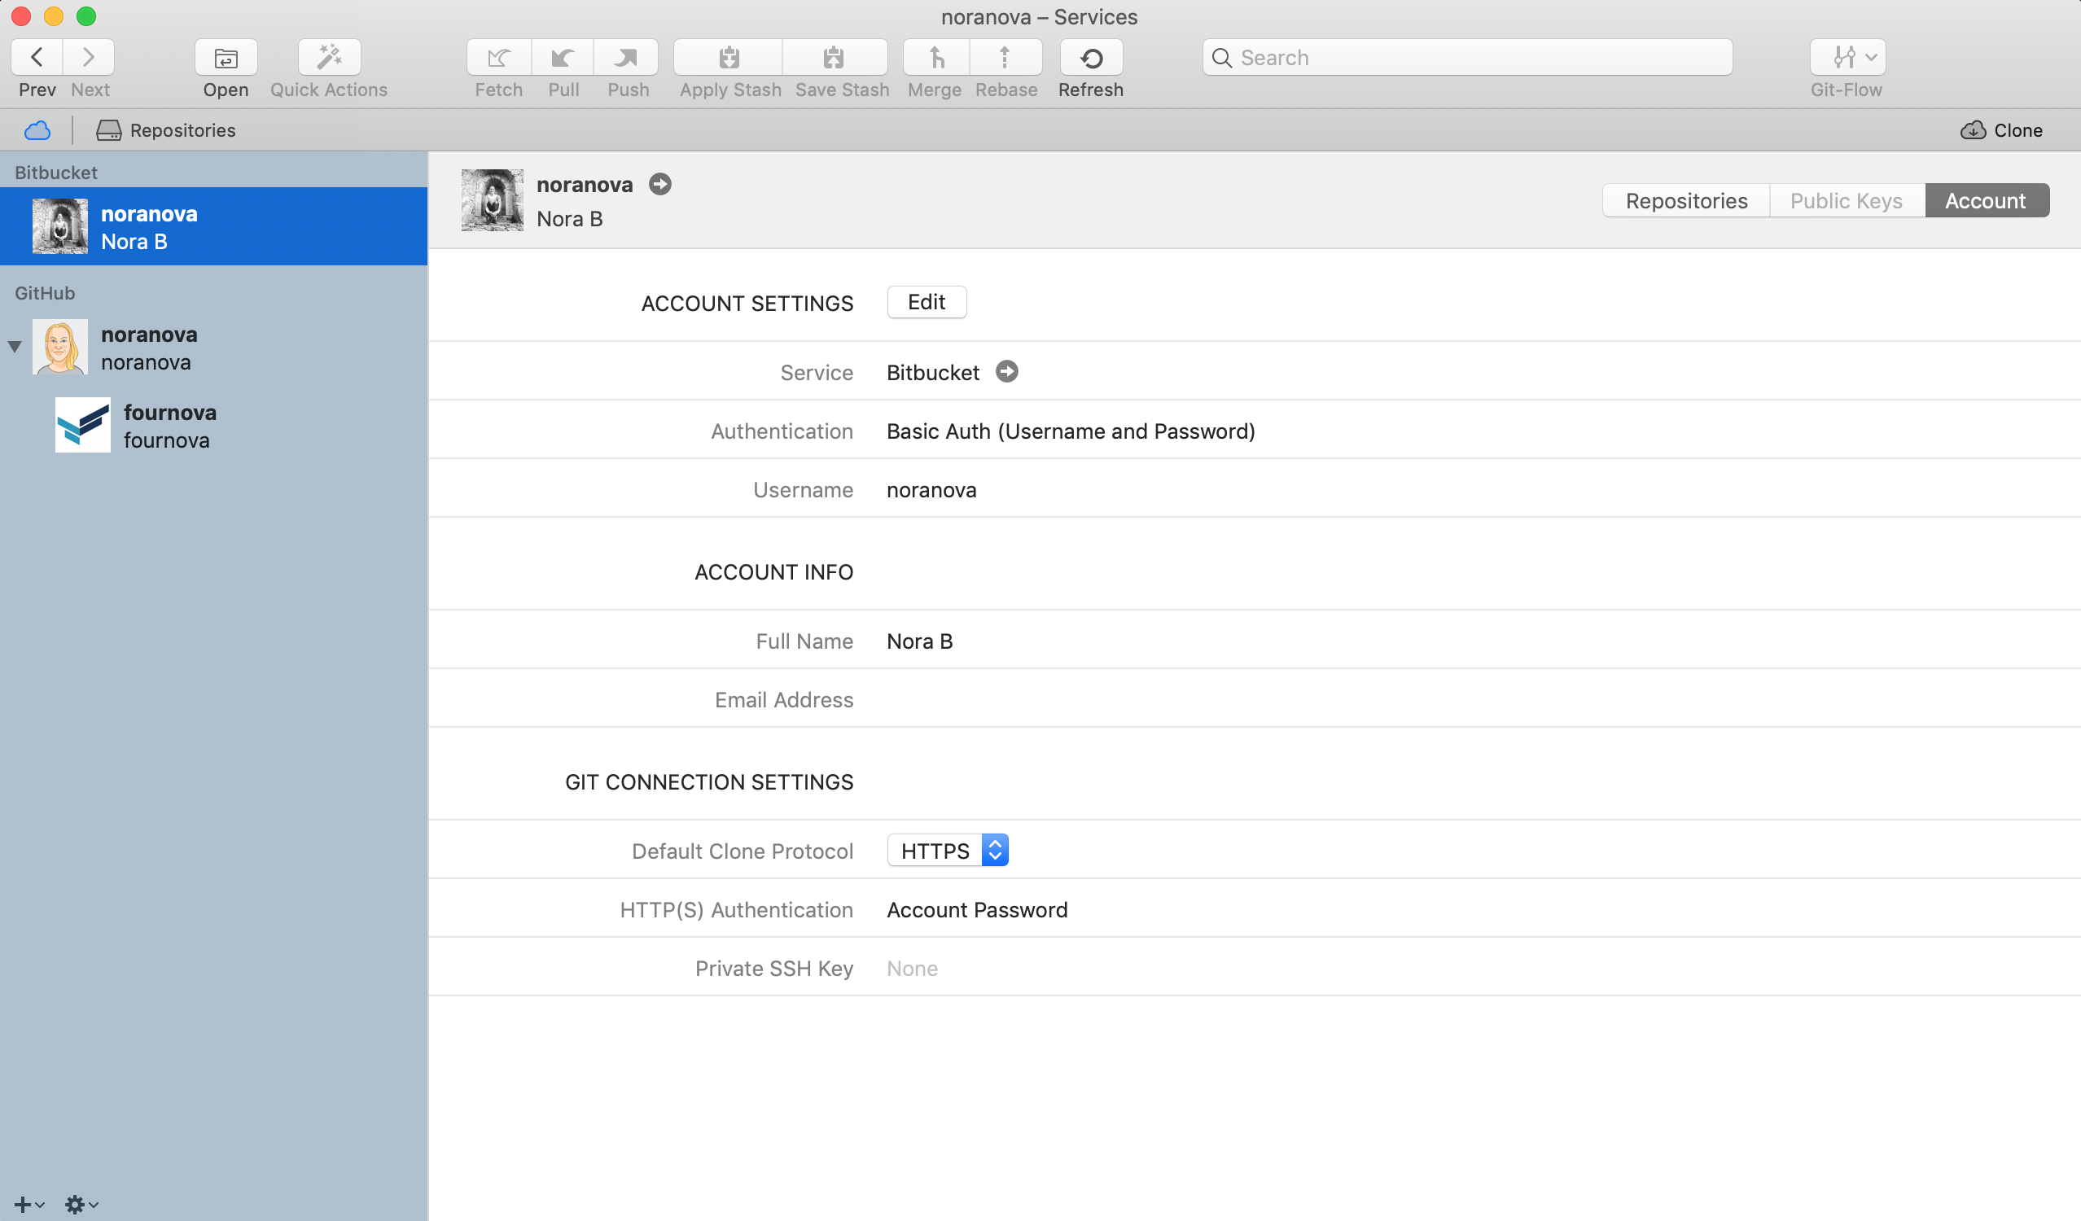Collapse the GitHub noranova disclosure triangle

pyautogui.click(x=15, y=347)
